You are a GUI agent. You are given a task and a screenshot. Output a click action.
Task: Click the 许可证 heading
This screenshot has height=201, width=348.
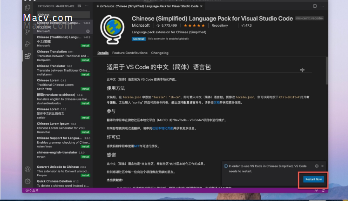click(x=113, y=137)
